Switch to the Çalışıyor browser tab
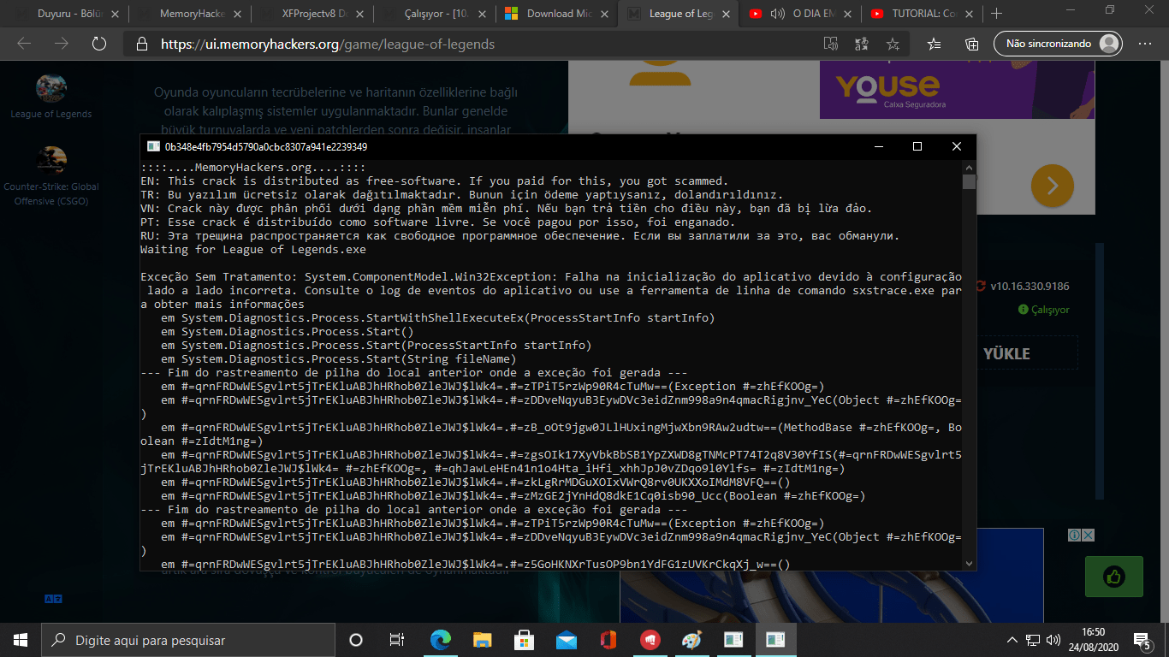Screen dimensions: 1169x657 click(436, 14)
